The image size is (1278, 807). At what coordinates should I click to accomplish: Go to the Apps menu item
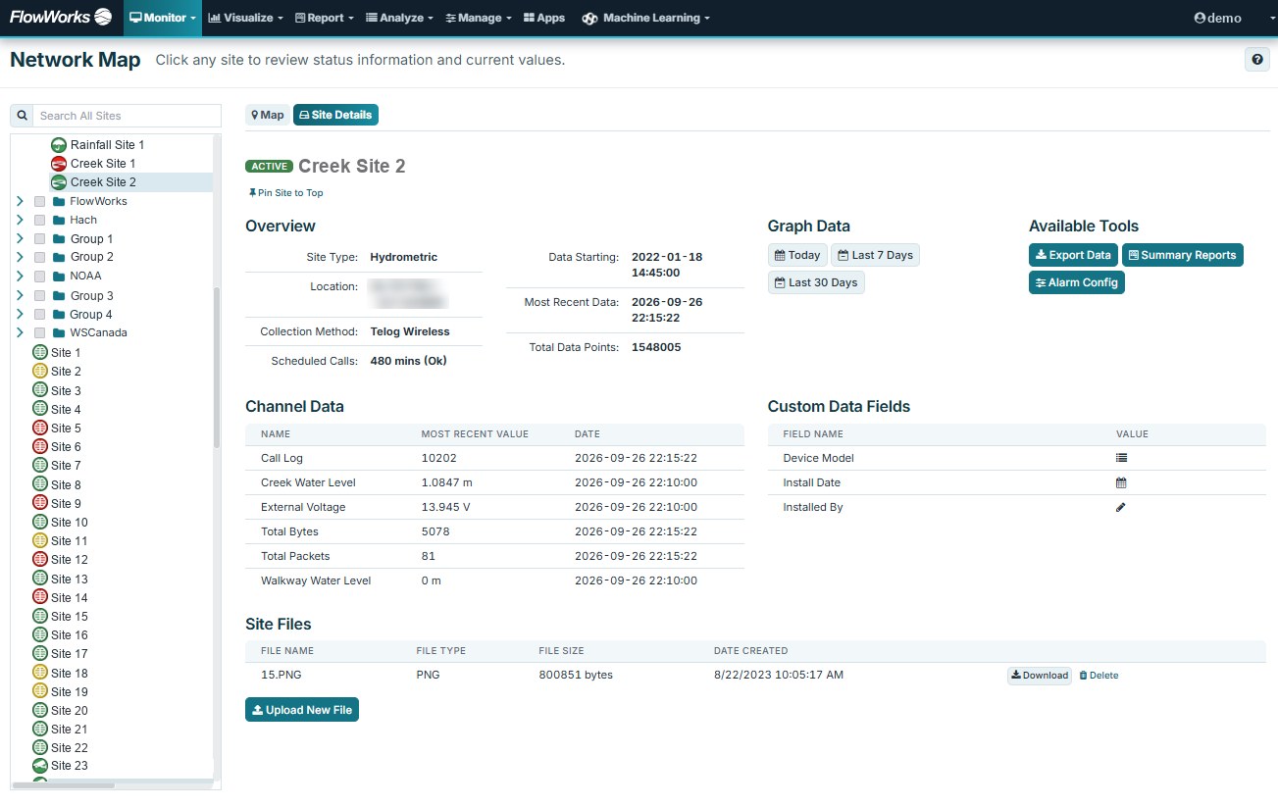[544, 18]
